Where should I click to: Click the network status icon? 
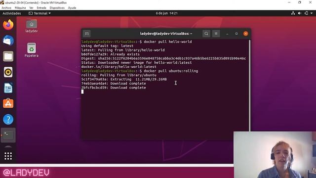click(293, 13)
